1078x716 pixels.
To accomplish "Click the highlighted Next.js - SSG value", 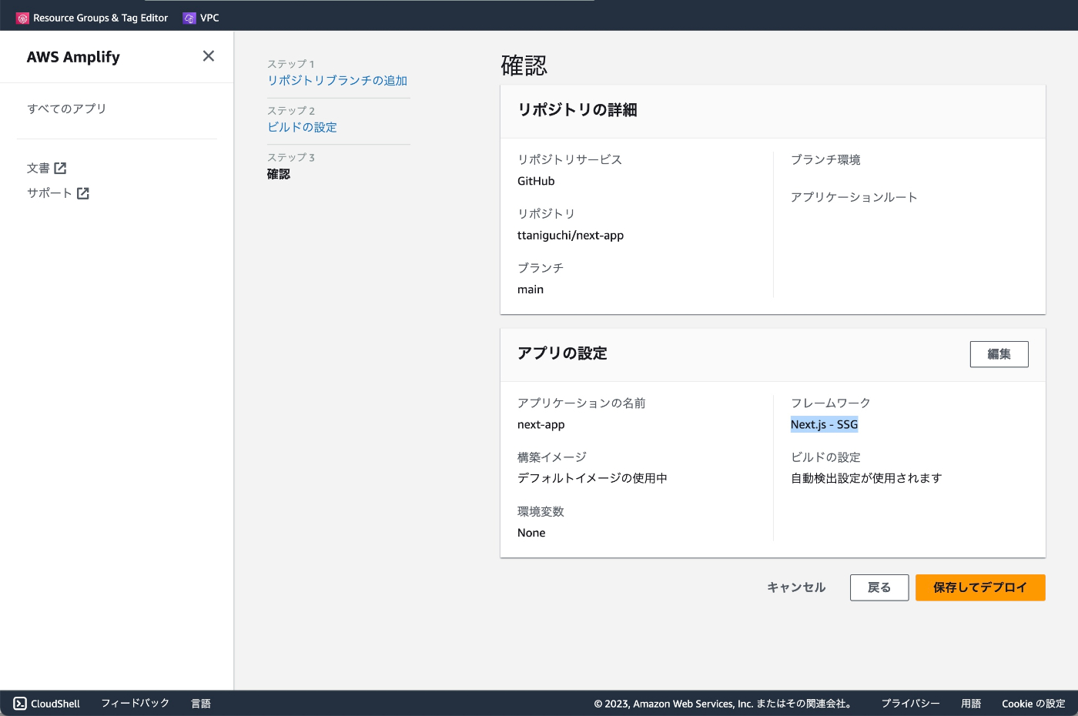I will click(x=824, y=424).
